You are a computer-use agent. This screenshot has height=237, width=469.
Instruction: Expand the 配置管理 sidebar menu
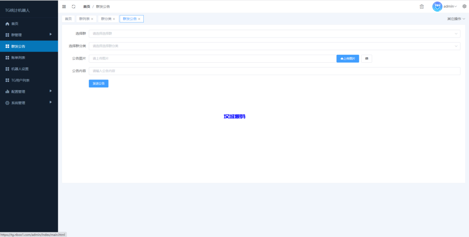(29, 92)
